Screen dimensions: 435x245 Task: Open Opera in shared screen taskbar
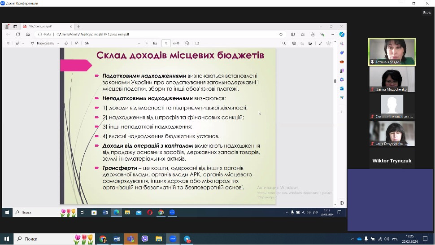click(x=150, y=213)
